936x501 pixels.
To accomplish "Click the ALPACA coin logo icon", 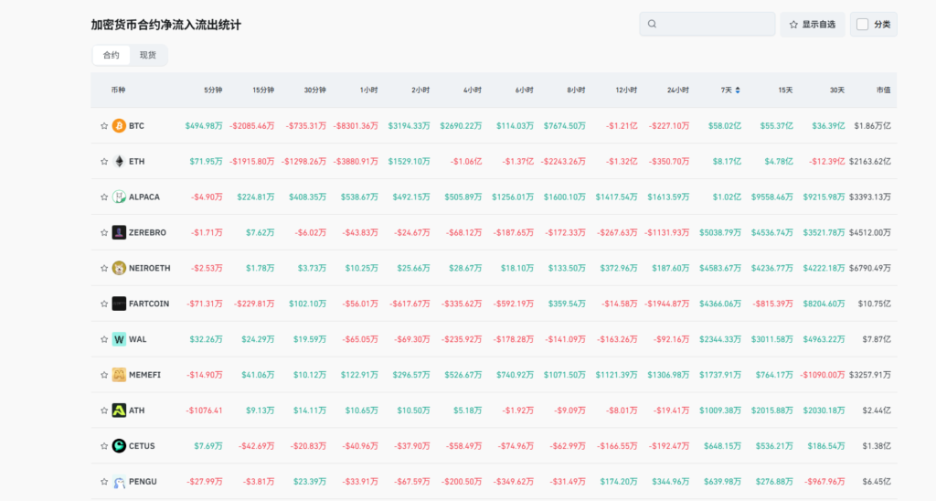I will pos(119,197).
